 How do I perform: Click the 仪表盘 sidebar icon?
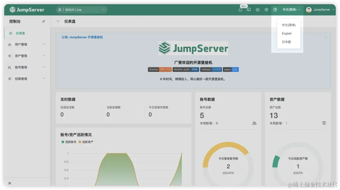click(x=10, y=33)
